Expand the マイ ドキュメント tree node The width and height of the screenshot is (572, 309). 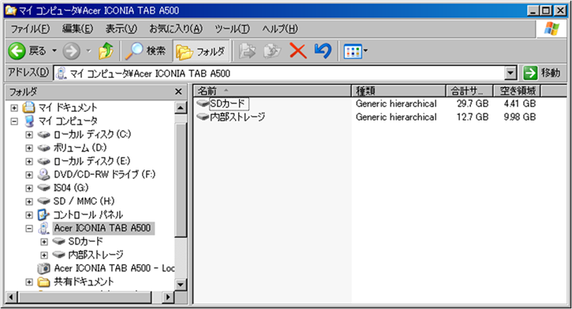point(14,108)
